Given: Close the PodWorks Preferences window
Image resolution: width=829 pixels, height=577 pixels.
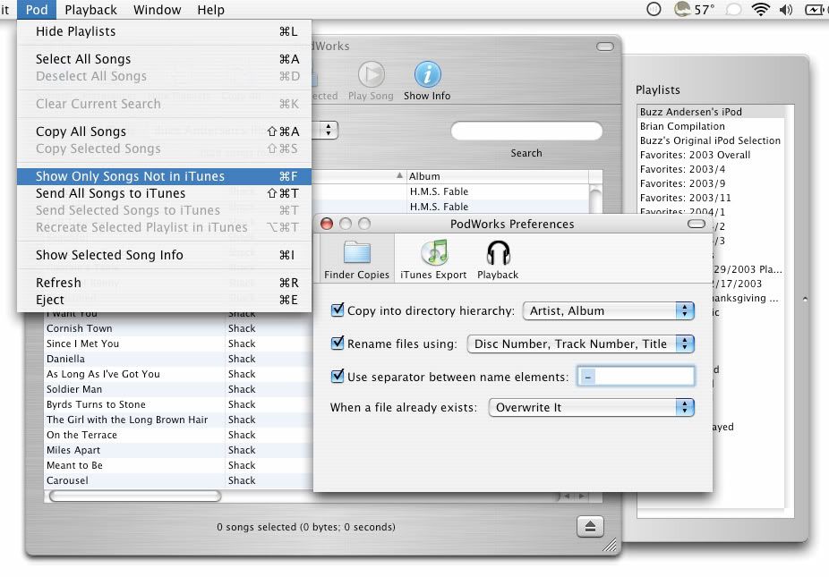Looking at the screenshot, I should pyautogui.click(x=327, y=224).
